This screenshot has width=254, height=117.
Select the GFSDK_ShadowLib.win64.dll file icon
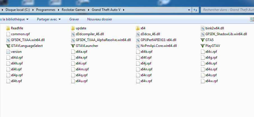pos(203,34)
